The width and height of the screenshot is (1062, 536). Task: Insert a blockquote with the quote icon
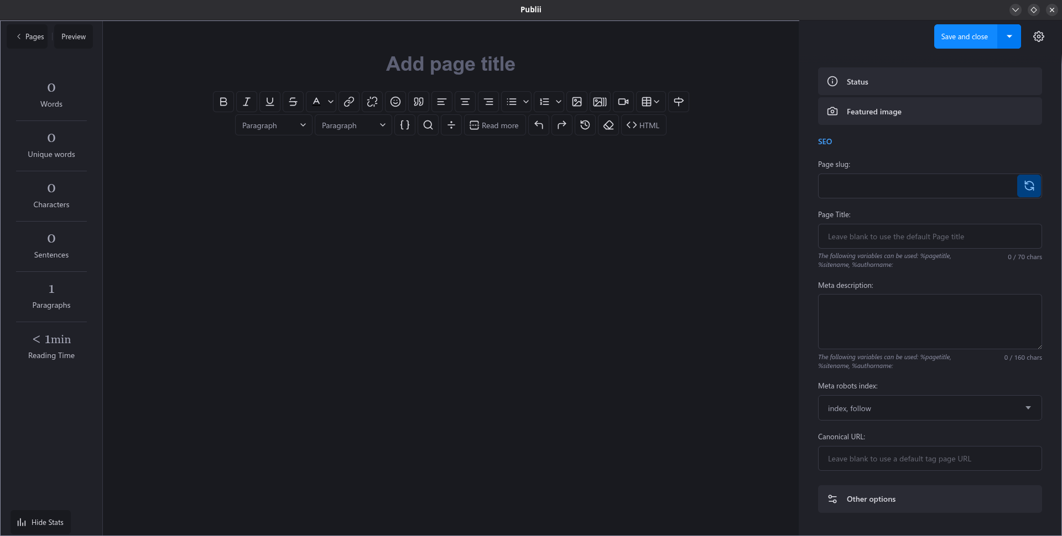pyautogui.click(x=419, y=102)
